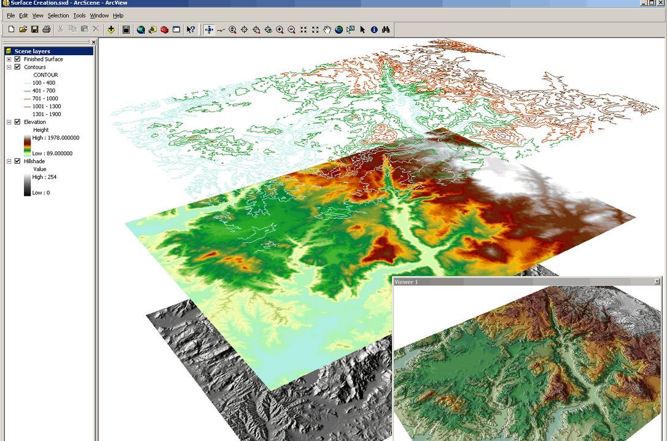Click the Print icon in toolbar
Image resolution: width=667 pixels, height=441 pixels.
(46, 29)
